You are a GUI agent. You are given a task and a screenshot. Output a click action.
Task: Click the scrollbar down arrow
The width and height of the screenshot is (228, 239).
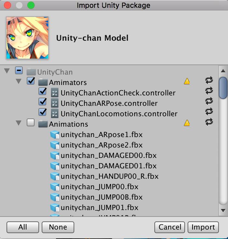click(223, 210)
